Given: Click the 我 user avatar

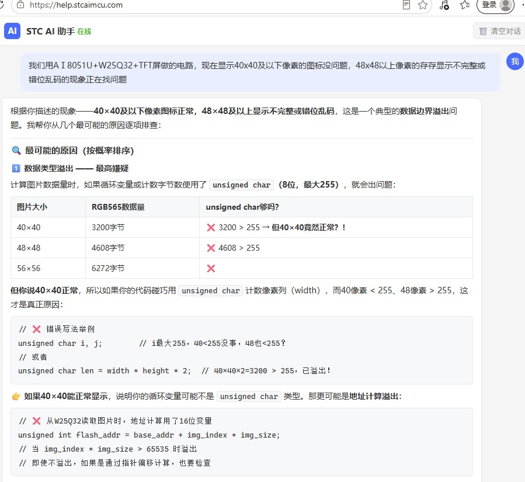Looking at the screenshot, I should [514, 61].
